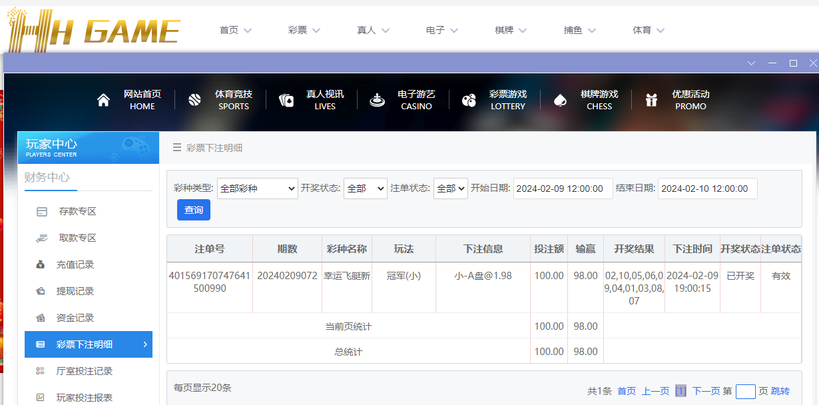Screen dimensions: 819x405
Task: Click the playing cards icon for 真人视讯
Action: coord(286,100)
